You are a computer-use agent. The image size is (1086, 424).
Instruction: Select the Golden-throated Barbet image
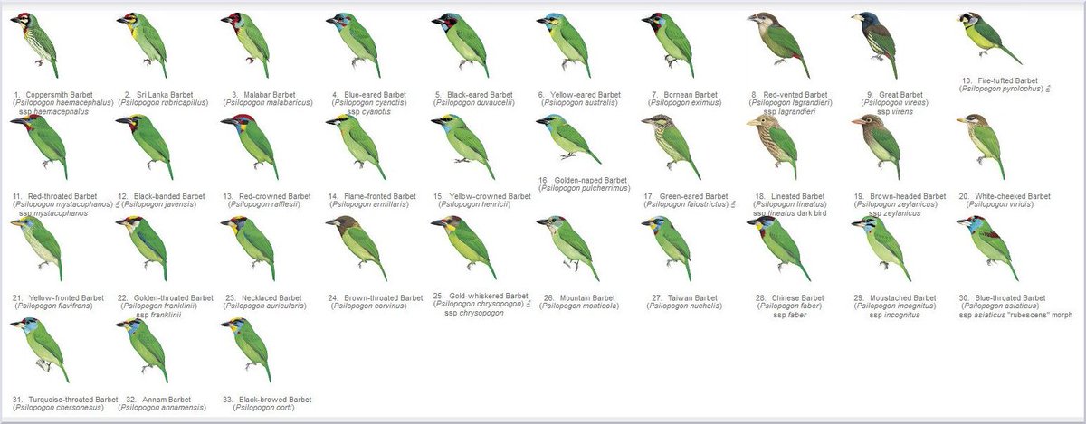tap(141, 248)
